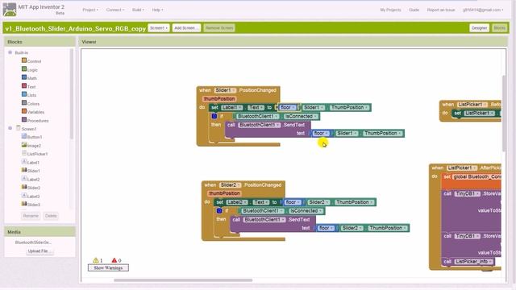Open Slider1 dropdown in first when block
Image resolution: width=516 pixels, height=290 pixels.
(x=225, y=90)
